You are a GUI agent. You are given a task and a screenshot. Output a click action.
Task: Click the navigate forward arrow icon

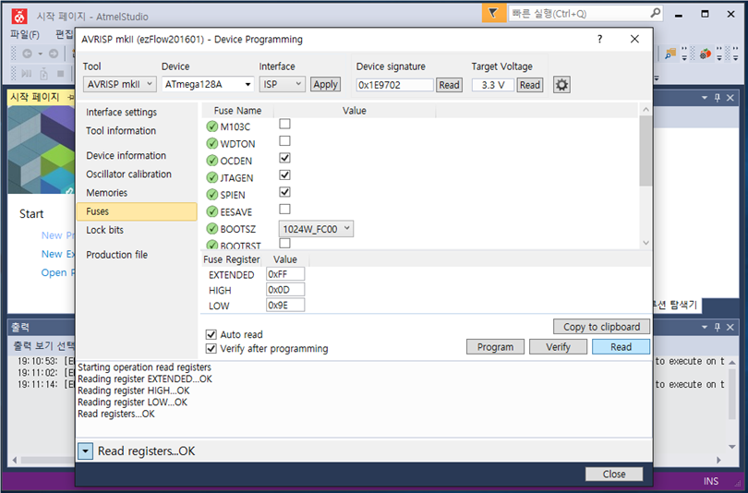click(54, 54)
